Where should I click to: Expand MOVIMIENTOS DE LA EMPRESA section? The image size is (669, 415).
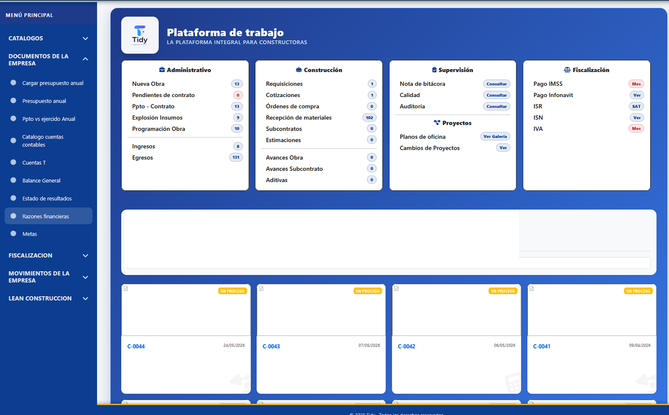coord(85,277)
